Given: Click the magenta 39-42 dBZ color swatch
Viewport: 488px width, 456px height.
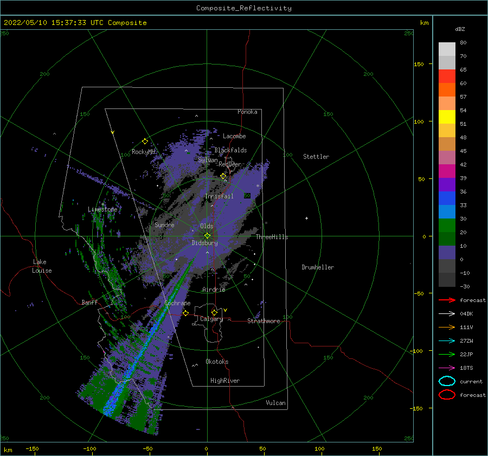Looking at the screenshot, I should click(447, 171).
